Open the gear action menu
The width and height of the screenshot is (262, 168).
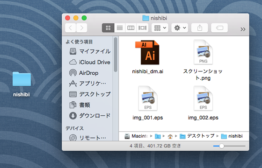tap(180, 28)
